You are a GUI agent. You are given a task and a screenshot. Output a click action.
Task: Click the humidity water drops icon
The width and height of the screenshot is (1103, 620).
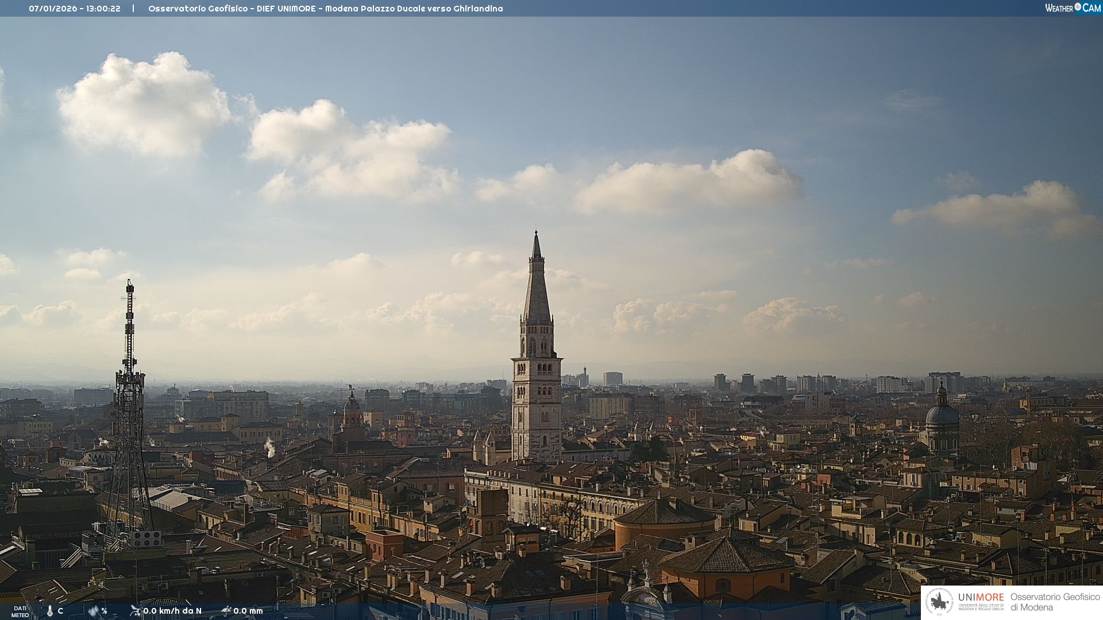[93, 611]
